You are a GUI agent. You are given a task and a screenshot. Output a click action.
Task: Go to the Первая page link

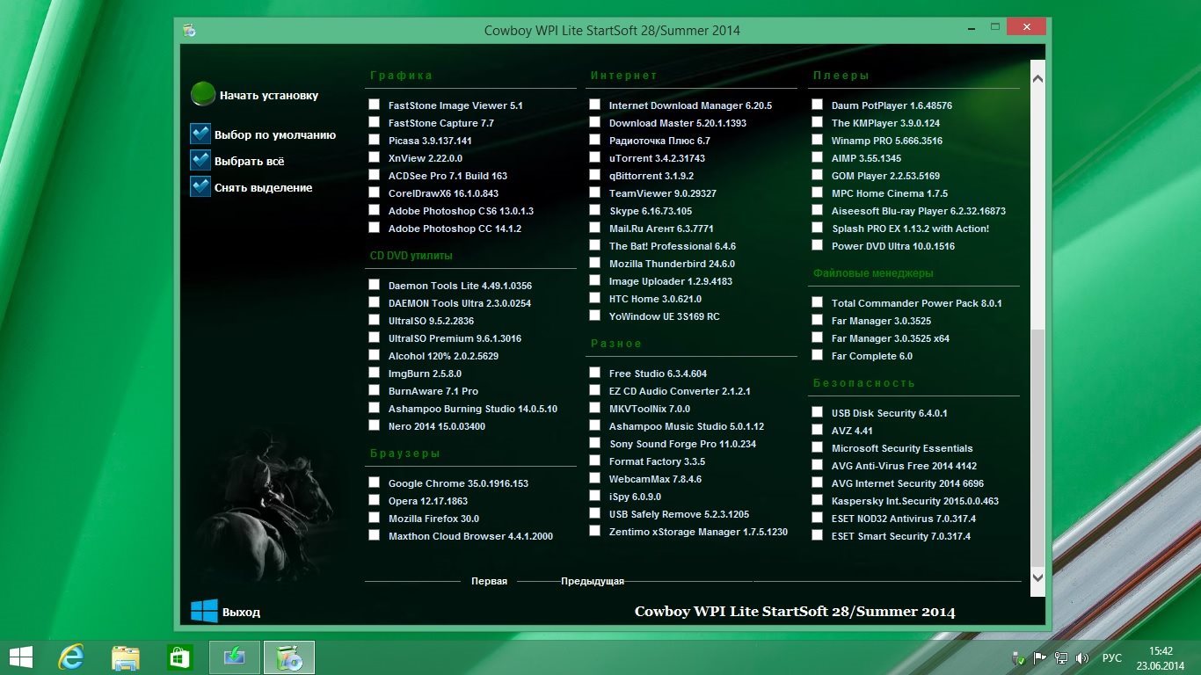pyautogui.click(x=489, y=581)
